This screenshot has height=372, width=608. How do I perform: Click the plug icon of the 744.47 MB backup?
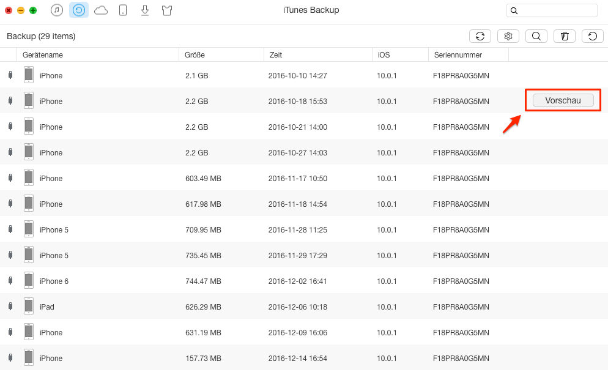10,280
